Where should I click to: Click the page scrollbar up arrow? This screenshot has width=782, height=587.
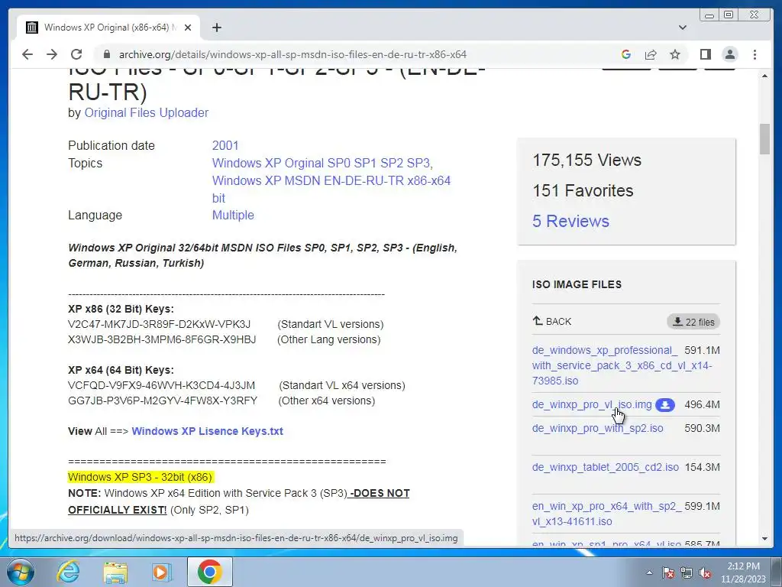[764, 76]
